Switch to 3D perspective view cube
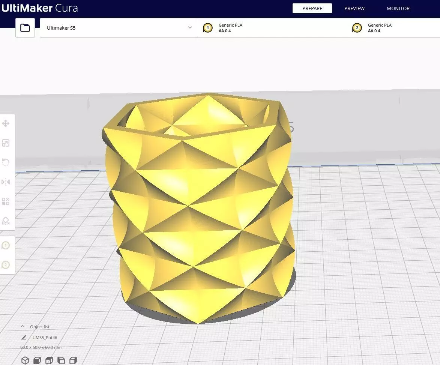 (x=25, y=360)
